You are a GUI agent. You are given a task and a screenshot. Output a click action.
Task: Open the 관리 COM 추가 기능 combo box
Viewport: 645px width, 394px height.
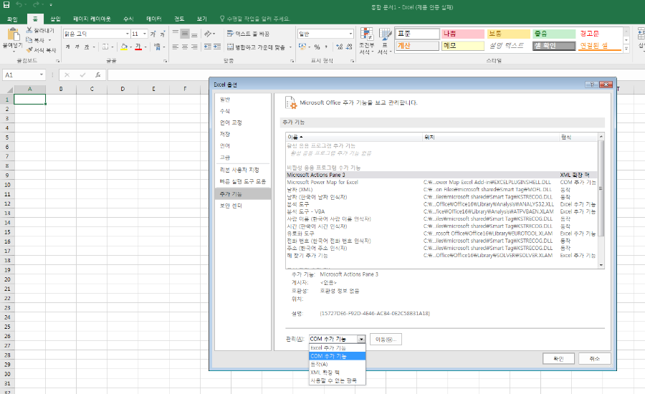tap(337, 339)
